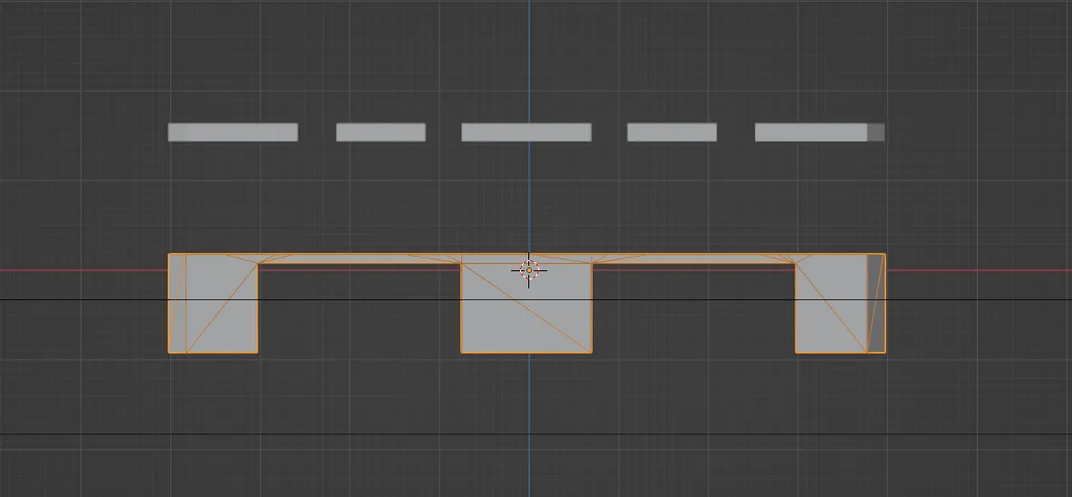
Task: Click narrow strip on left block's left edge
Action: (x=177, y=303)
